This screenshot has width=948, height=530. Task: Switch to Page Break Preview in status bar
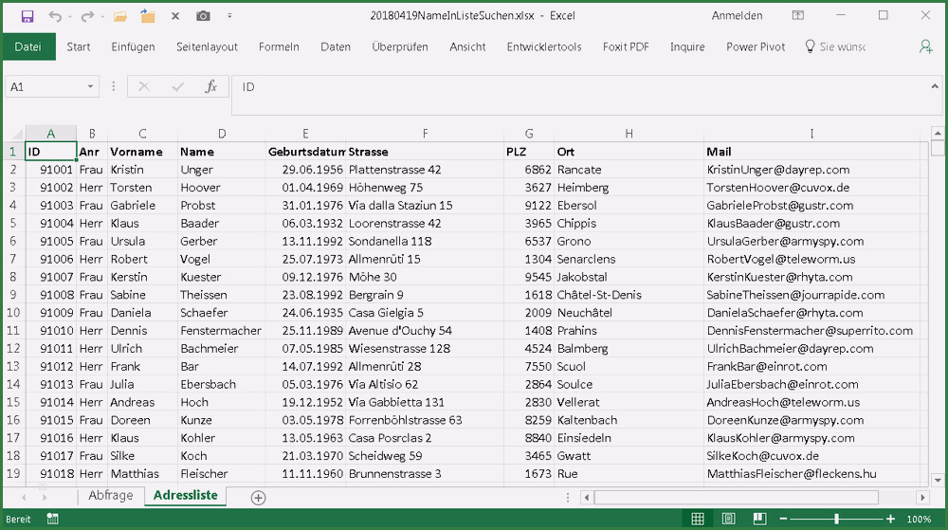[x=759, y=519]
